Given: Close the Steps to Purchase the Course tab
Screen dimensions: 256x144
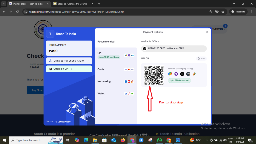Looking at the screenshot, I should tap(92, 4).
